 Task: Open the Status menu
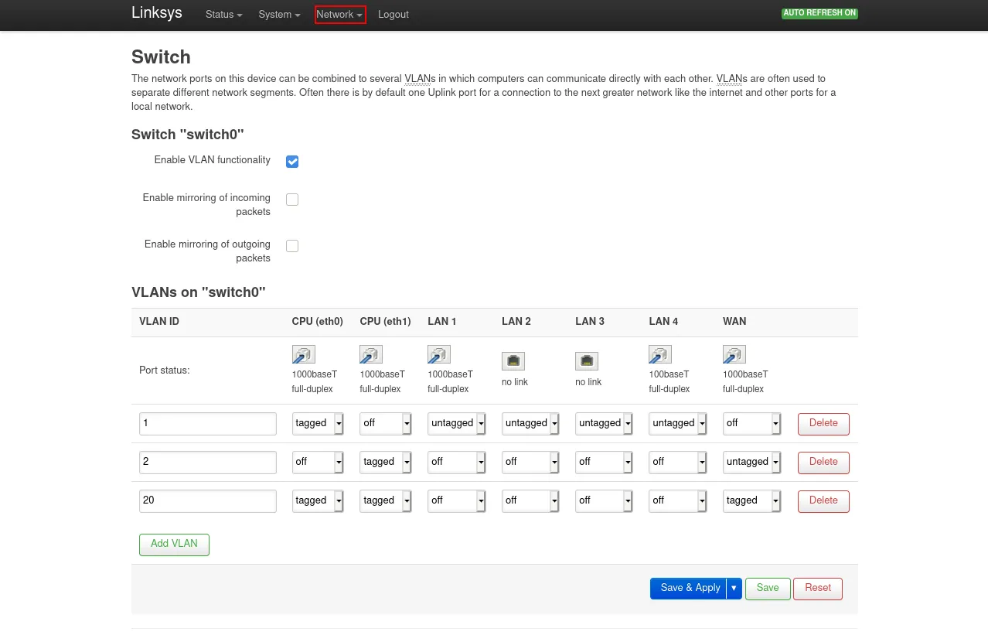(x=224, y=15)
